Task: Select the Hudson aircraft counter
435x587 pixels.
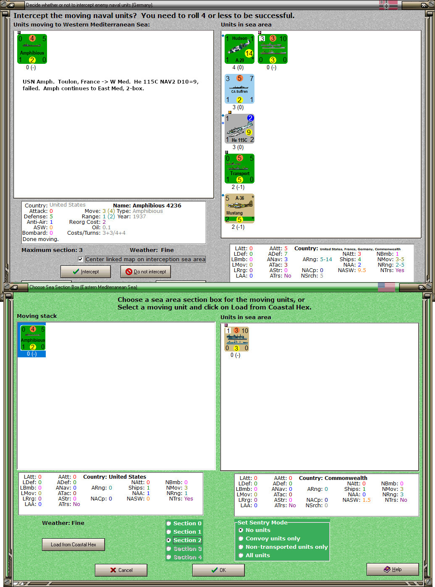Action: 239,49
